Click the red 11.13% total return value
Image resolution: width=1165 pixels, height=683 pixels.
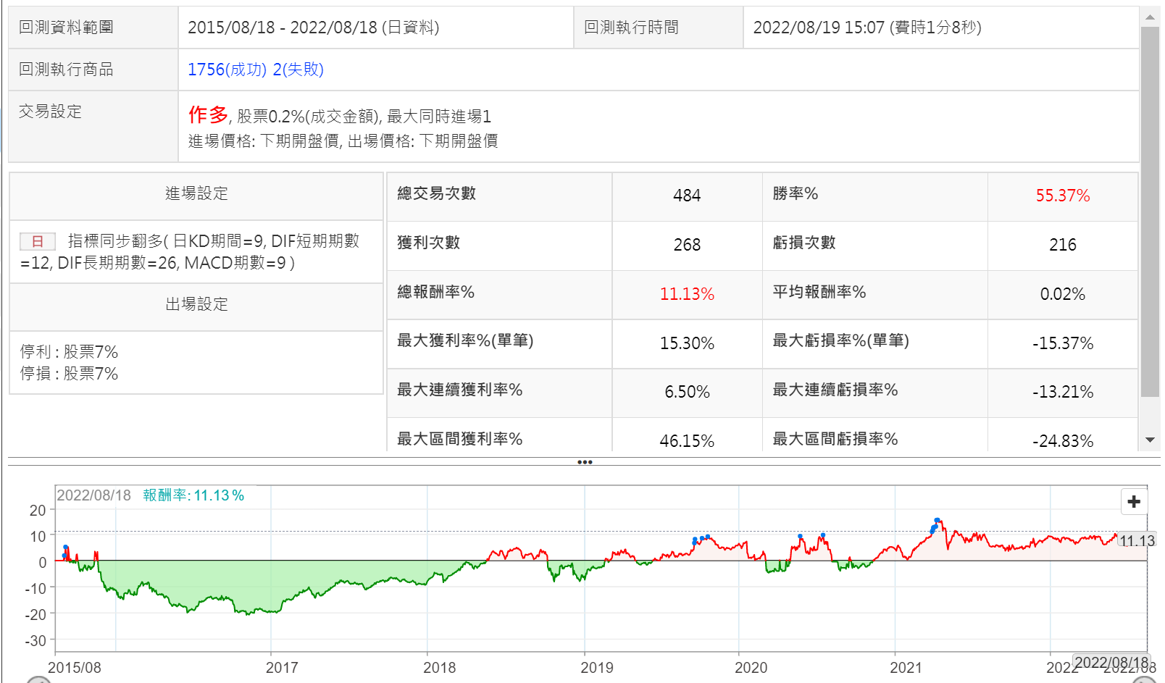point(686,294)
